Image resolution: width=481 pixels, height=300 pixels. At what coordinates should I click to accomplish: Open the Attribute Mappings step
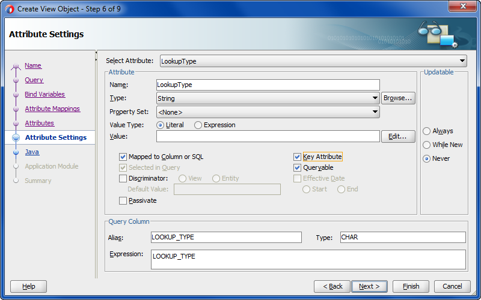(52, 109)
